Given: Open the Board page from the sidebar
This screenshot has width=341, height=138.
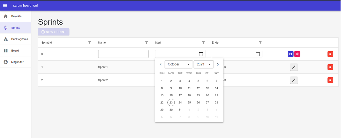Looking at the screenshot, I should [16, 50].
